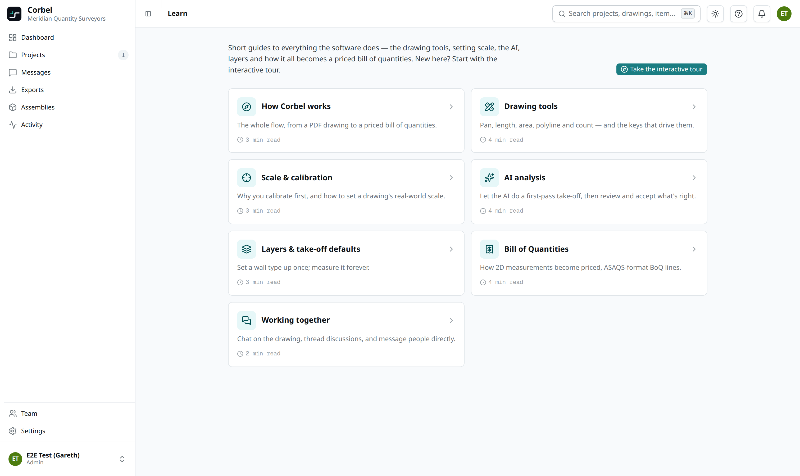Click the search projects input field
The width and height of the screenshot is (800, 476).
click(x=626, y=14)
